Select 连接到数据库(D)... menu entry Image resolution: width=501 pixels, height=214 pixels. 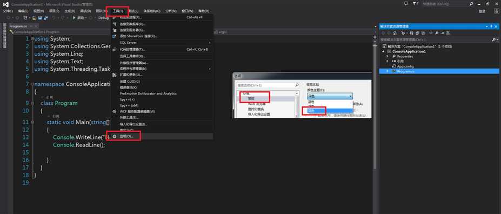162,24
